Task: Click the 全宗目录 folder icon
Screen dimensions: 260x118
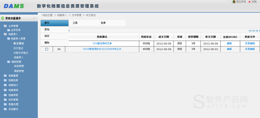Action: (x=8, y=30)
